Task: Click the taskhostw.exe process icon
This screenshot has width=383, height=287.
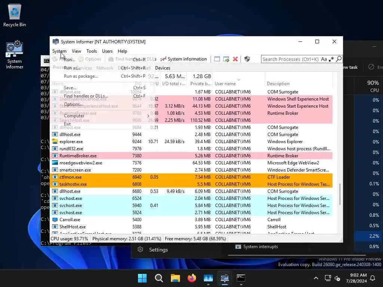Action: click(55, 184)
